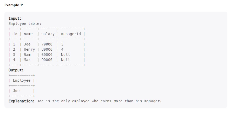Click the bold "Output:" label
The width and height of the screenshot is (231, 115).
[x=16, y=70]
